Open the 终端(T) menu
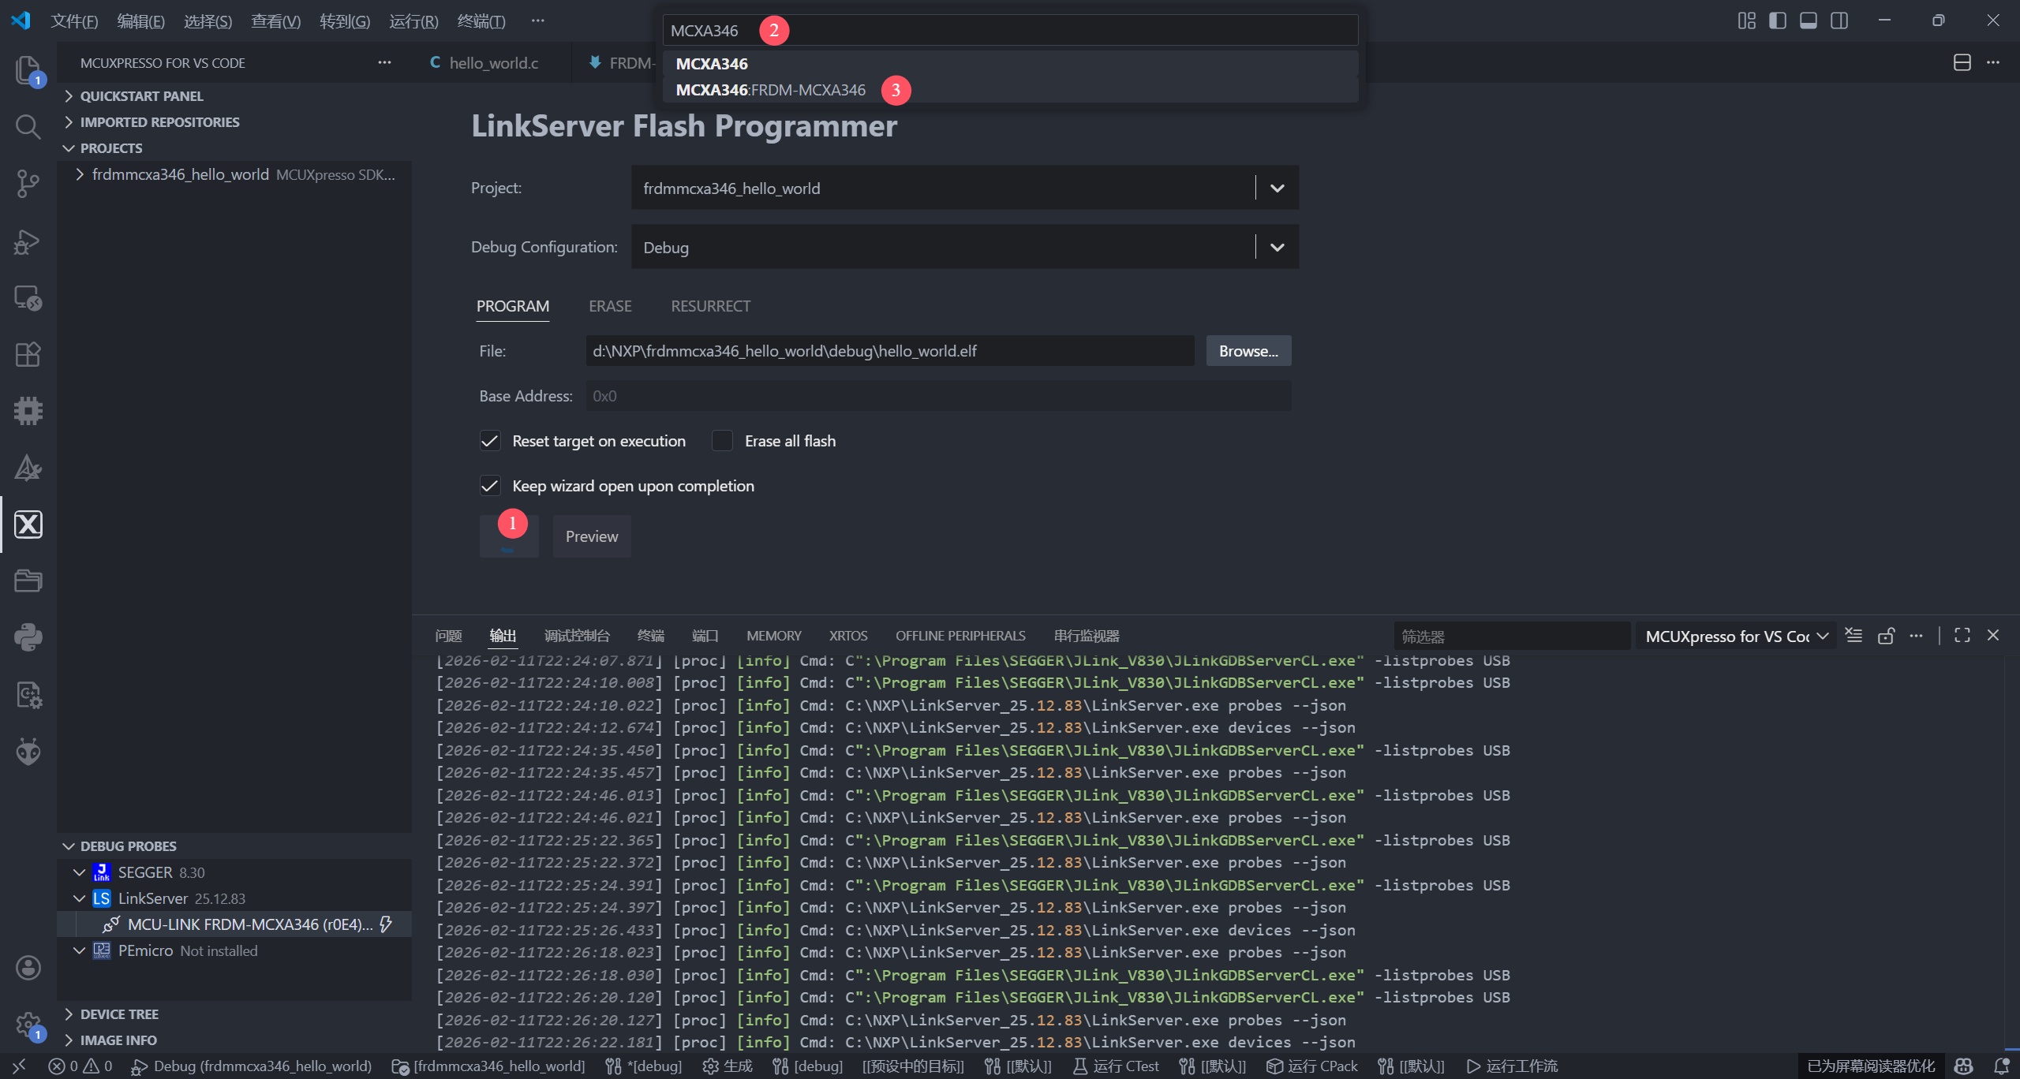 tap(481, 21)
